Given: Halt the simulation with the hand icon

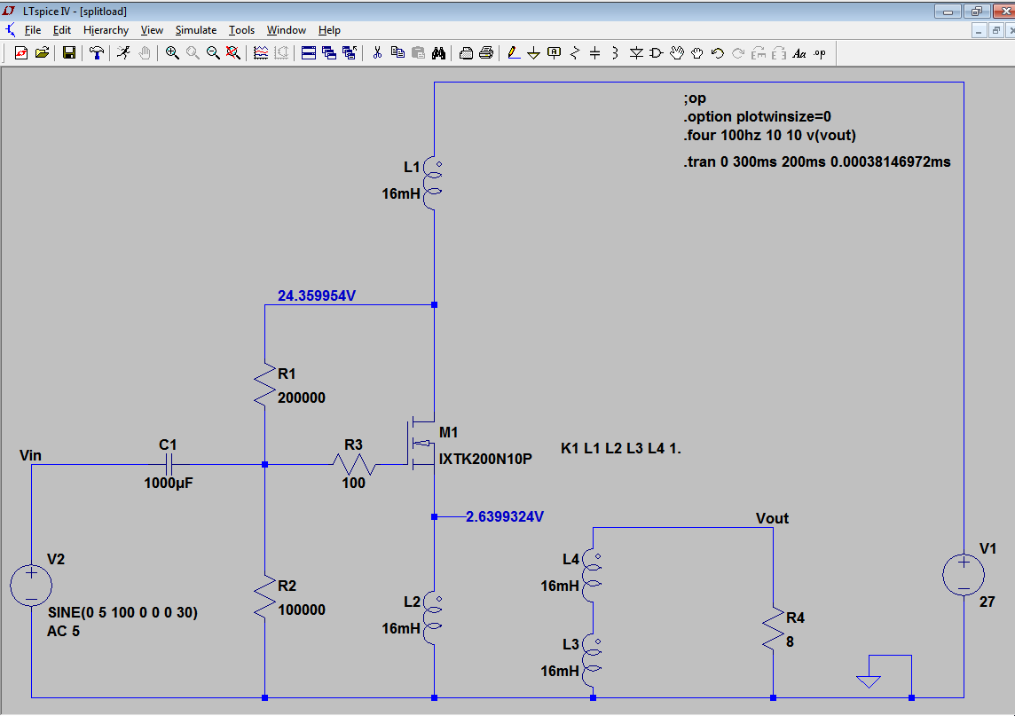Looking at the screenshot, I should click(145, 53).
